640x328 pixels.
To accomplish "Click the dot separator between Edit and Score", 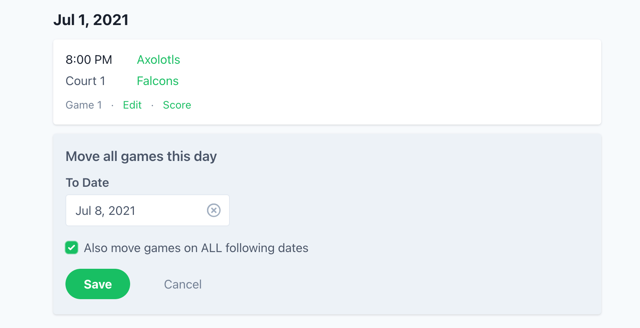I will click(x=152, y=106).
